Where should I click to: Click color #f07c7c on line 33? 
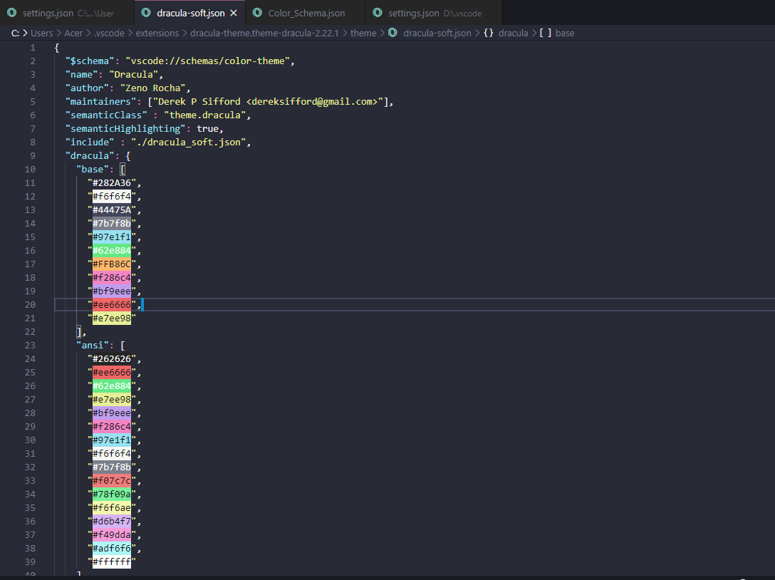(112, 481)
